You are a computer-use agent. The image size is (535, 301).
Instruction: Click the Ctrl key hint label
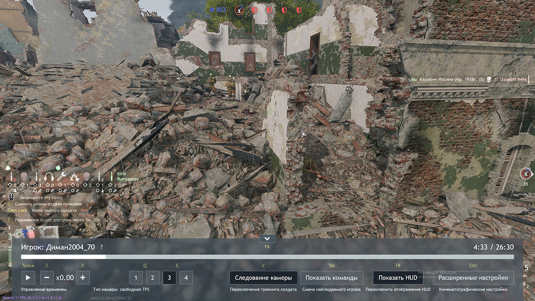(x=473, y=266)
